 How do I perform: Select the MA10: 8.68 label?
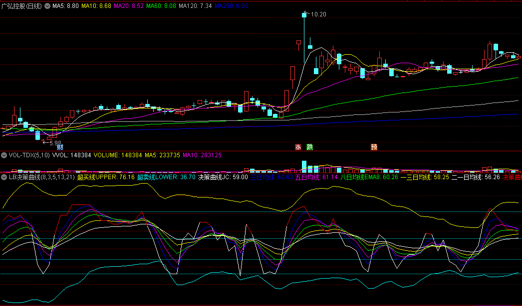pyautogui.click(x=96, y=6)
